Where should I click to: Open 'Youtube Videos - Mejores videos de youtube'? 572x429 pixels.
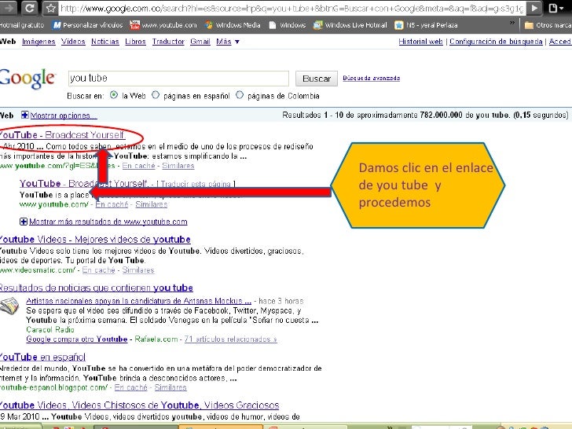pos(95,240)
